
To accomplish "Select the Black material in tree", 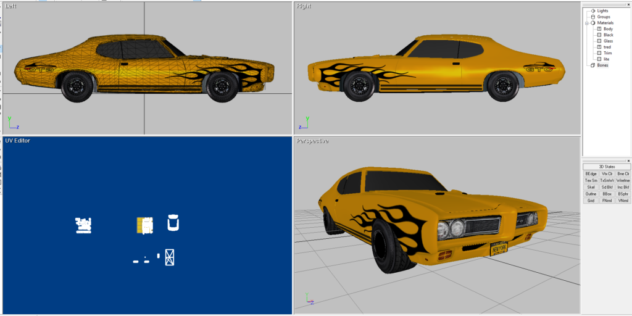I will coord(608,35).
